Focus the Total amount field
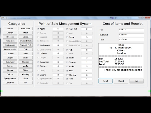Screen dimensions: 151x113 click(131, 40)
